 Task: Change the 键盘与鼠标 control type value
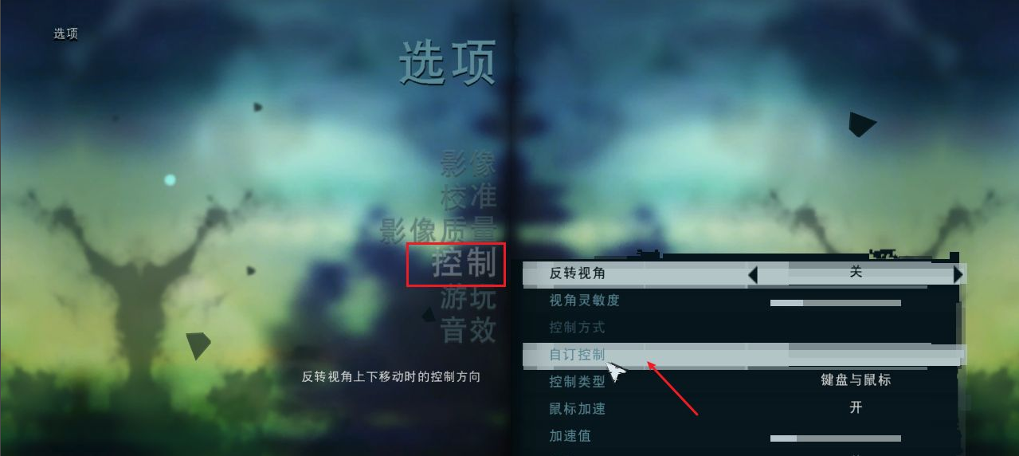click(856, 380)
